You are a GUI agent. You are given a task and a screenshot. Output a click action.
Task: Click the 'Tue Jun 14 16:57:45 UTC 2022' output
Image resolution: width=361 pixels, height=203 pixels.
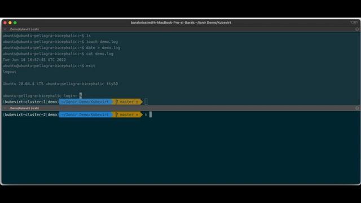coord(34,60)
